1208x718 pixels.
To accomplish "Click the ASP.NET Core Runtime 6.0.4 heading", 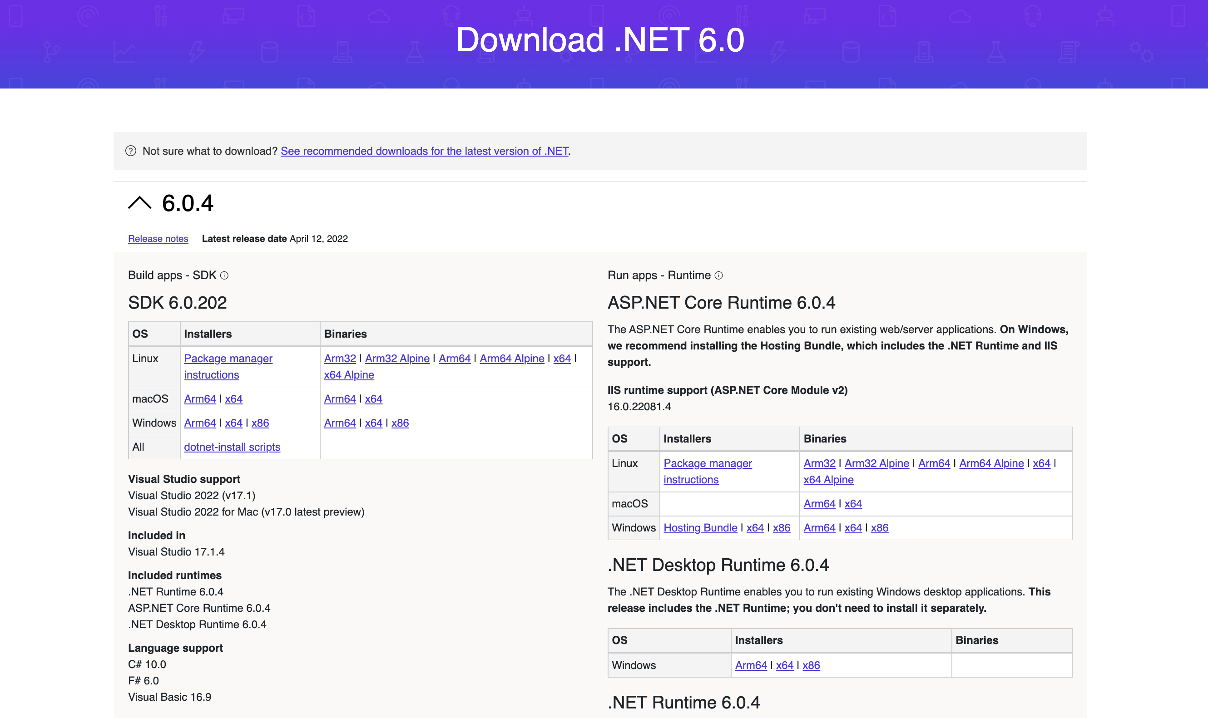I will click(721, 302).
